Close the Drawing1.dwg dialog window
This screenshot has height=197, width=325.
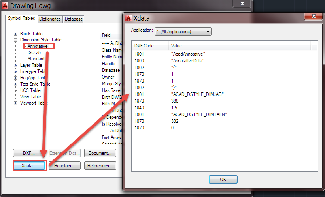(x=242, y=4)
